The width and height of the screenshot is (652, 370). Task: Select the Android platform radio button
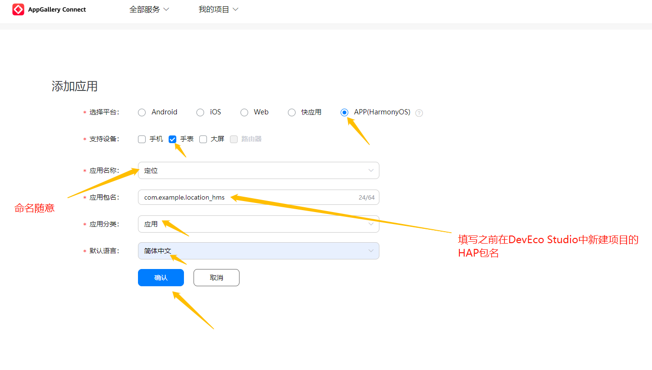[x=142, y=112]
